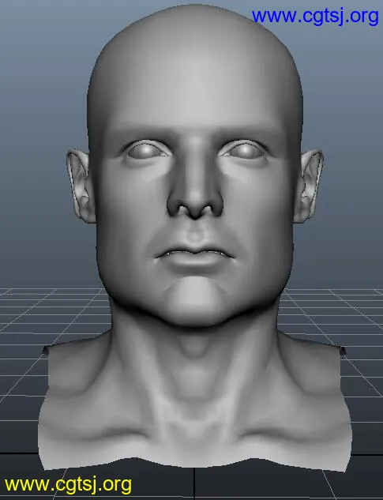
Task: Select the head model's left-side eyeball
Action: [143, 150]
